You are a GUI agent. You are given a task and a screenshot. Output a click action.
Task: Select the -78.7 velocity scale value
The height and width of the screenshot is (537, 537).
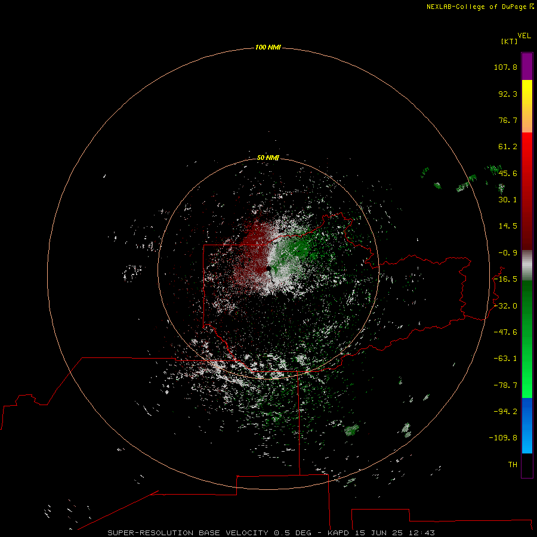point(505,385)
